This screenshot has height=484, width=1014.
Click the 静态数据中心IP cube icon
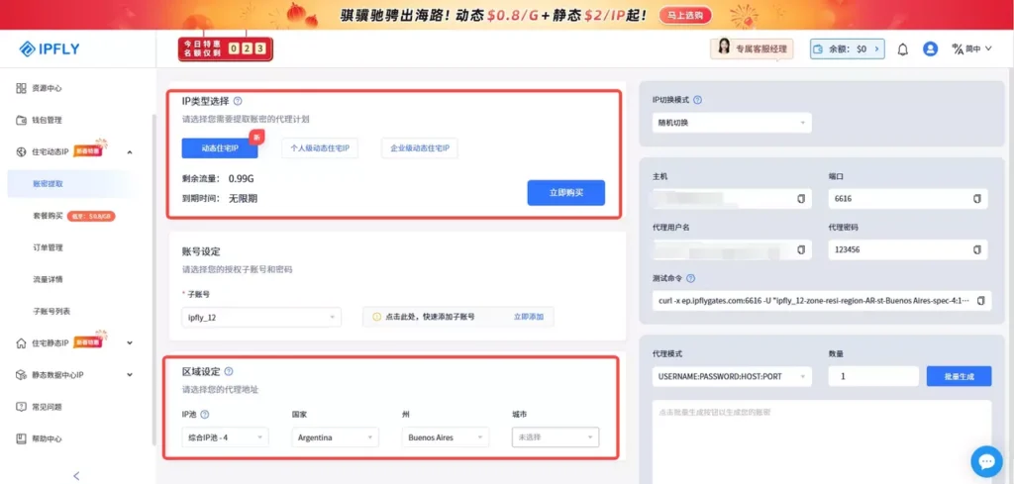click(x=21, y=375)
